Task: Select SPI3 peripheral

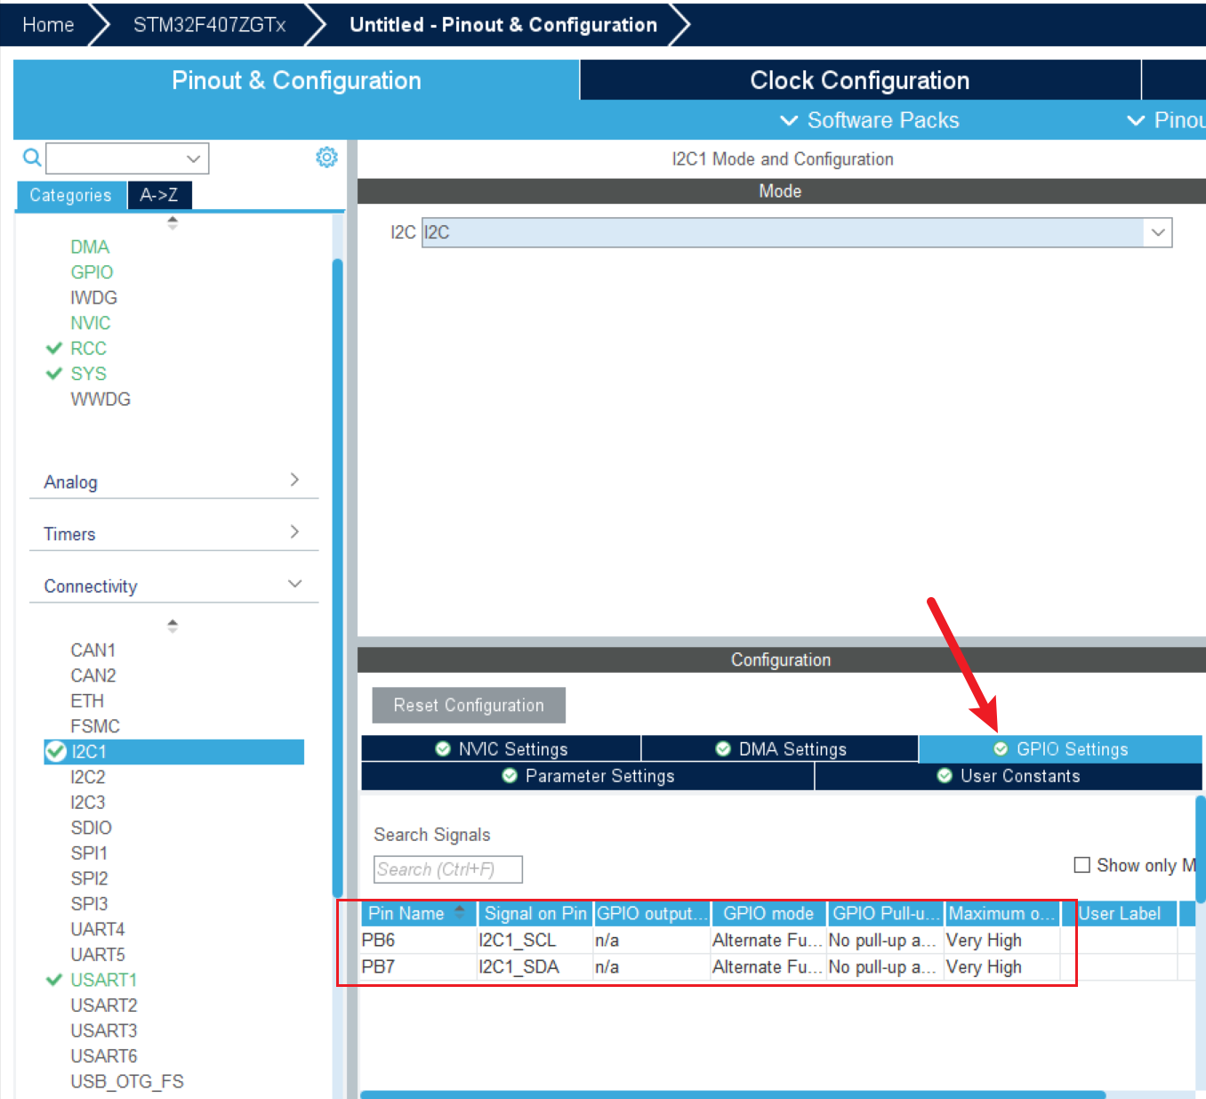Action: coord(89,904)
